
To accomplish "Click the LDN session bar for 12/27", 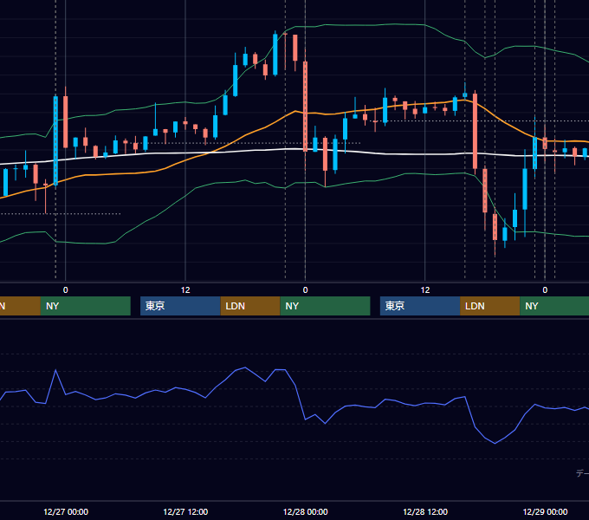I will click(250, 306).
